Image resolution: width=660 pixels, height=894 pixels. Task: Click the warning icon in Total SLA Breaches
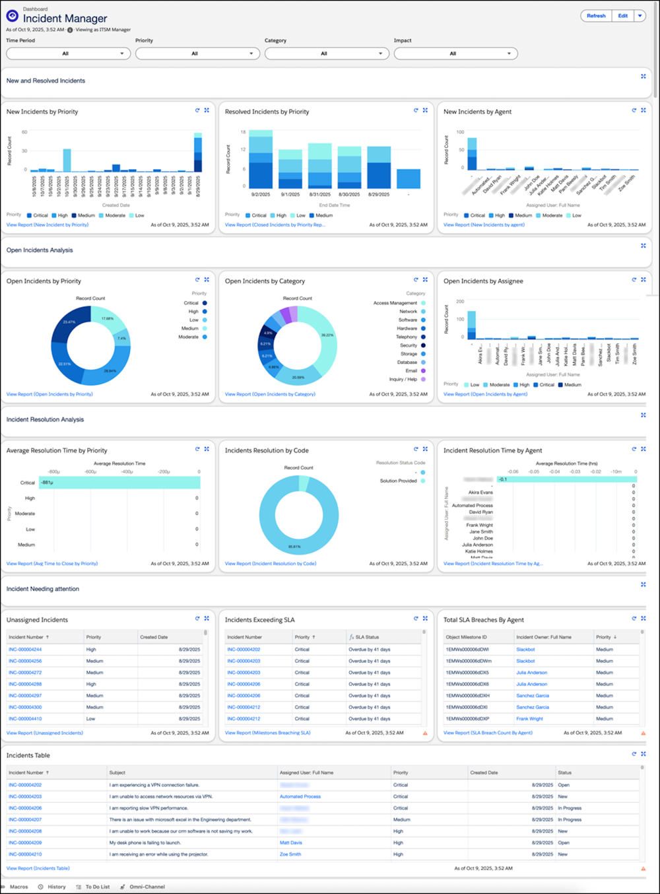[643, 733]
